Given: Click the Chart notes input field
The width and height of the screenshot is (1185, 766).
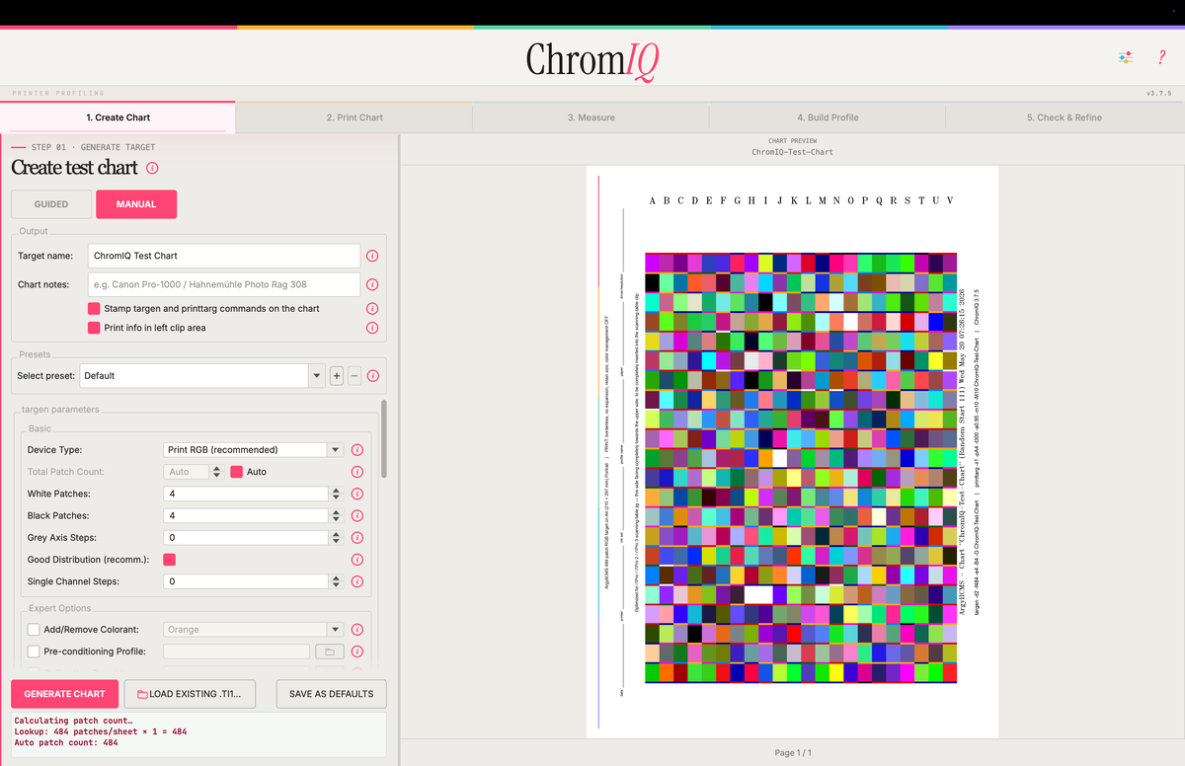Looking at the screenshot, I should click(x=224, y=284).
